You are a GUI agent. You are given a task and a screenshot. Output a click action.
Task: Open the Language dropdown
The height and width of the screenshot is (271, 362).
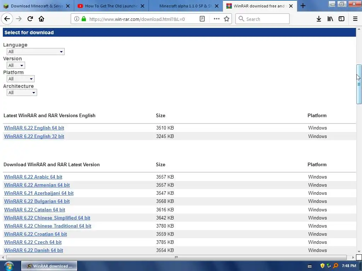pyautogui.click(x=36, y=52)
